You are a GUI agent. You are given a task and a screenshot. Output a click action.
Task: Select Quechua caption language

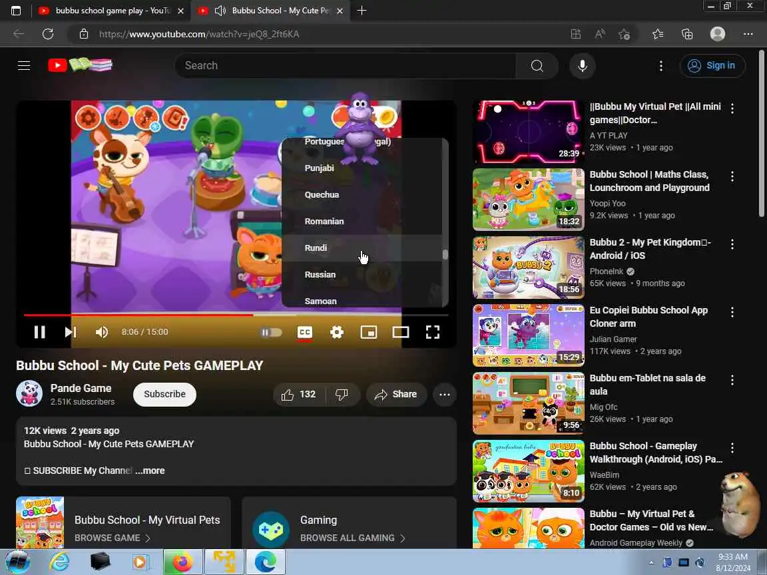[x=362, y=194]
